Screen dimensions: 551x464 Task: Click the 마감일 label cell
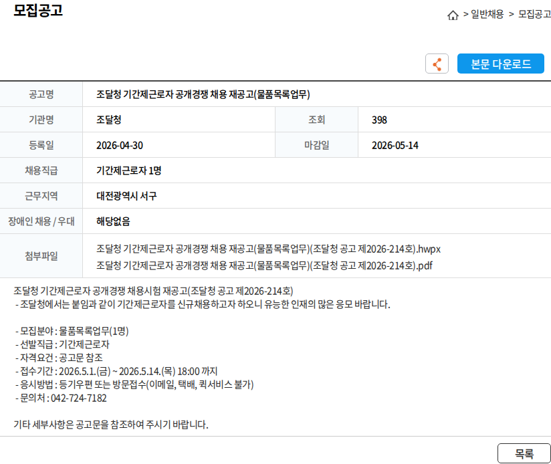coord(316,145)
